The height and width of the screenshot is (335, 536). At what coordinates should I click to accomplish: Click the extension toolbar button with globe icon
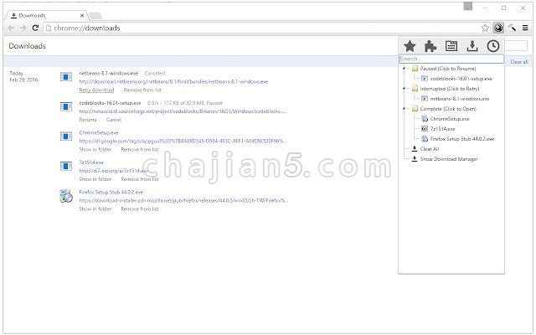pyautogui.click(x=498, y=28)
